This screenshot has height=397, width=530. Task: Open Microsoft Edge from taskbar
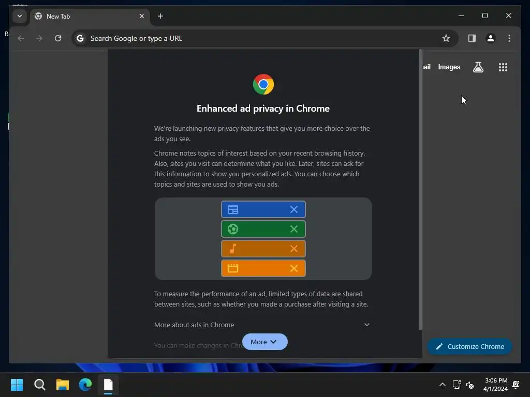pyautogui.click(x=85, y=385)
